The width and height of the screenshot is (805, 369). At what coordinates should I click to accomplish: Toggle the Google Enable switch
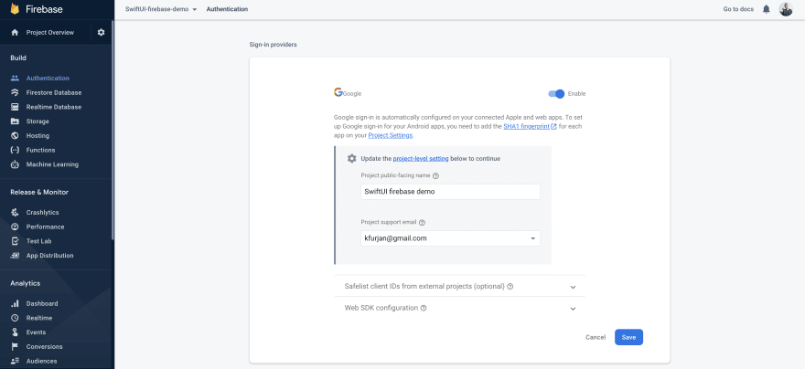click(556, 94)
